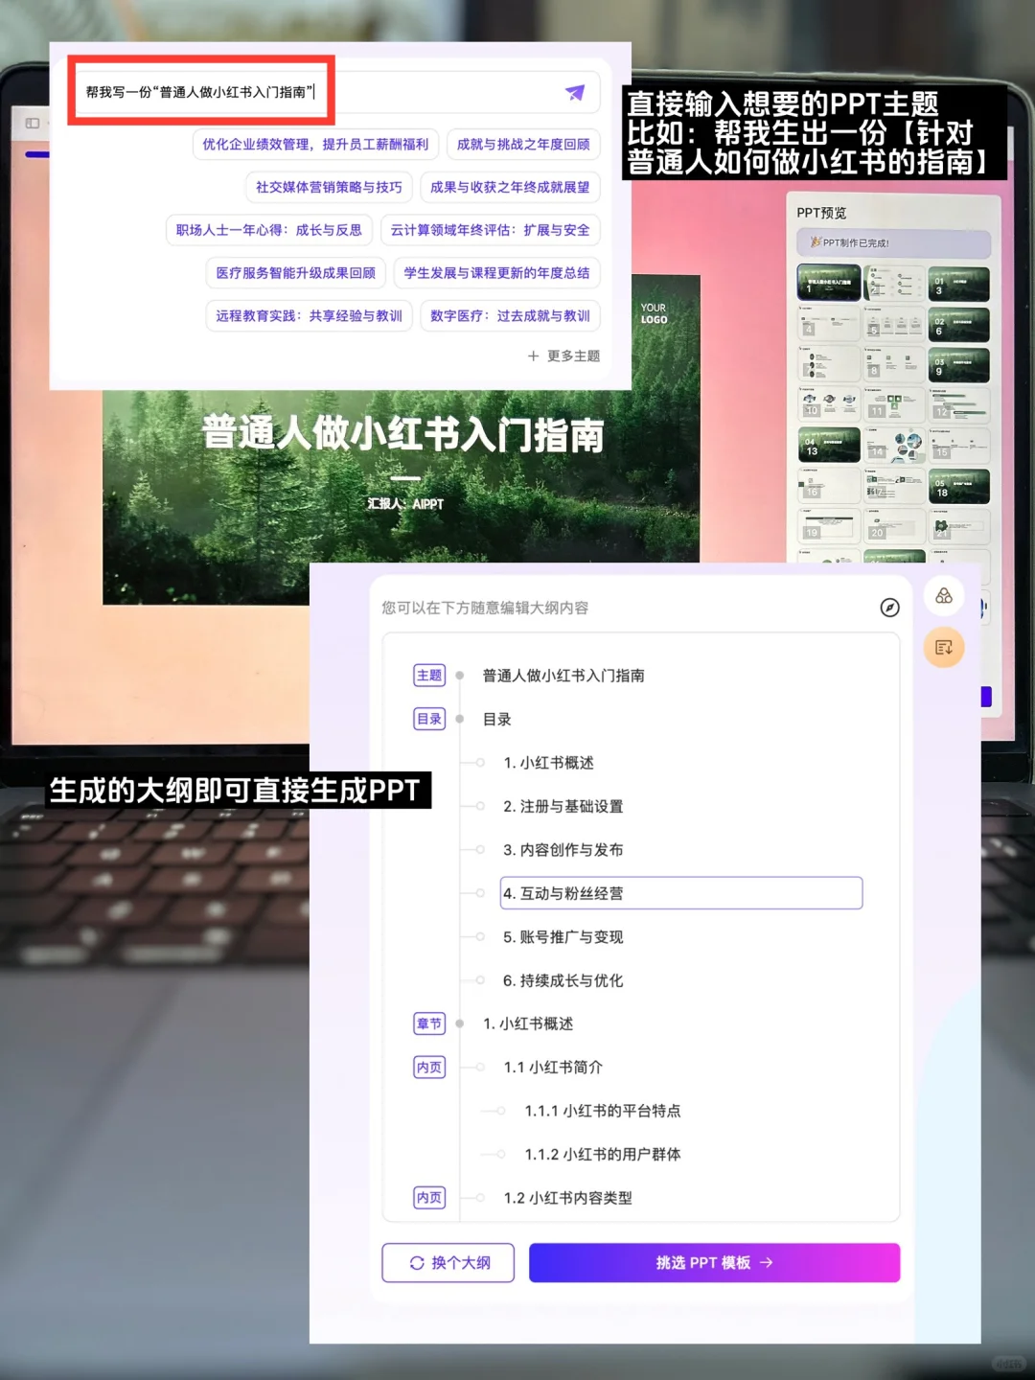Choose topic 数字医疗：过去成就与教训

pos(510,315)
